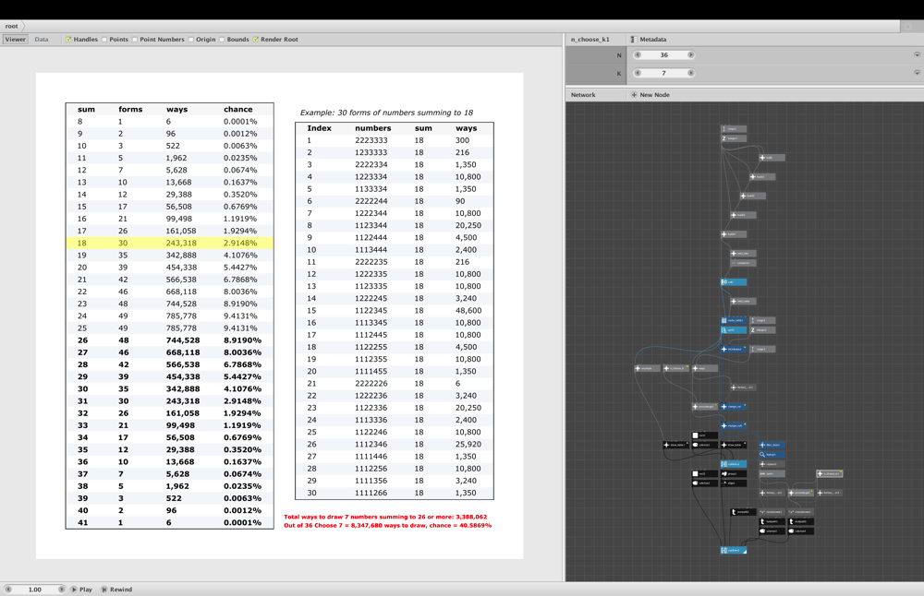Switch to the Data tab

click(42, 40)
